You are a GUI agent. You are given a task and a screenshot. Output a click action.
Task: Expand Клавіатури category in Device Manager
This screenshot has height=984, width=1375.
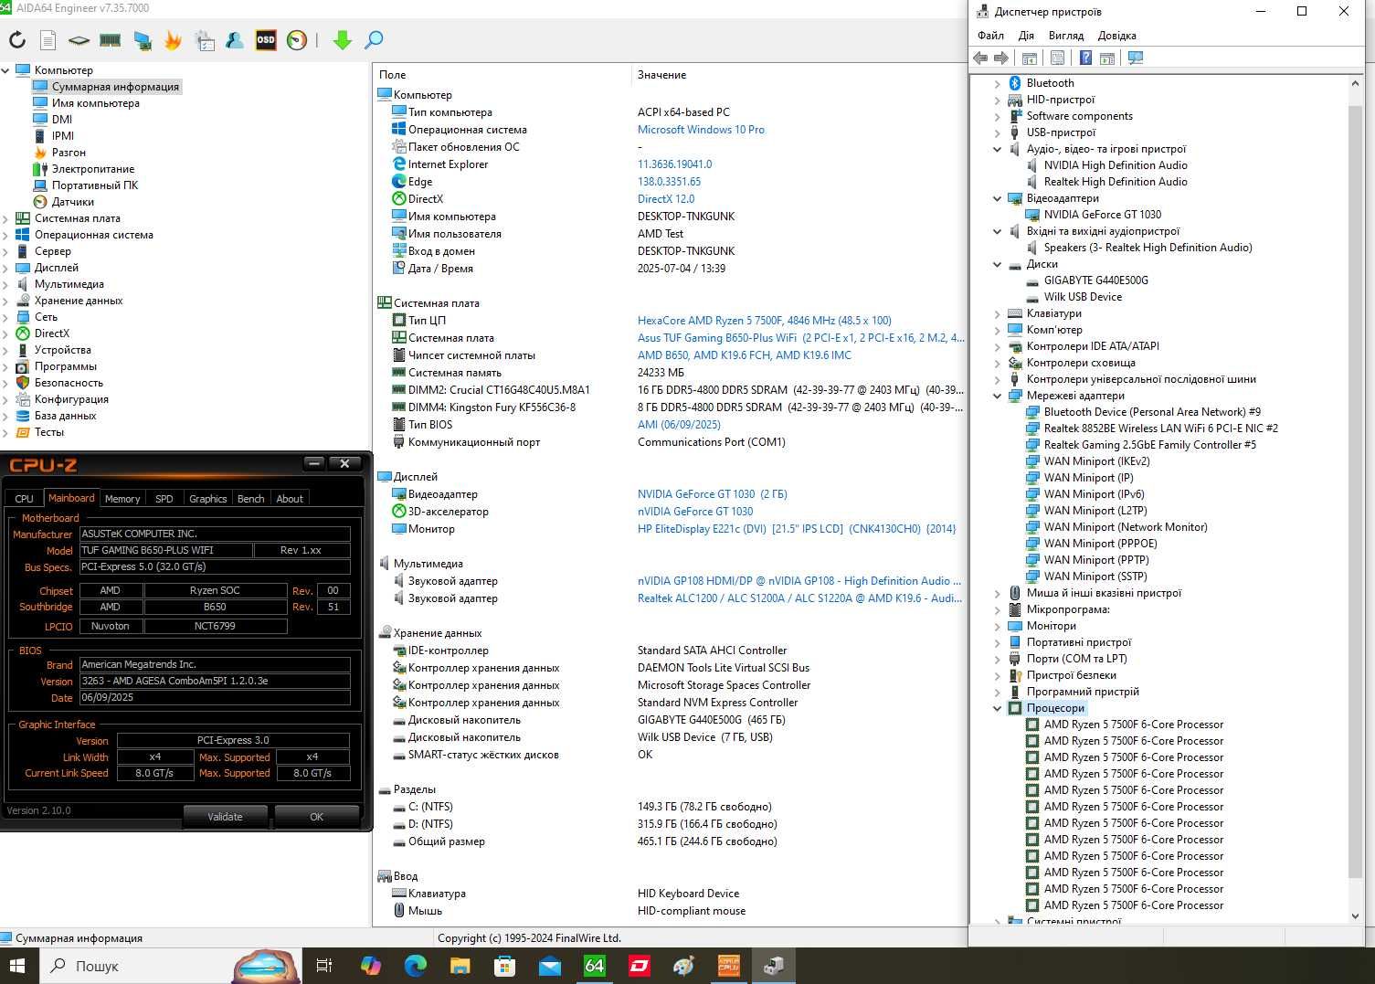click(998, 313)
